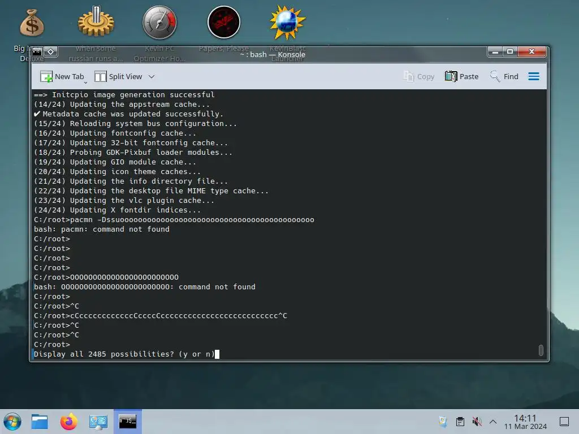Toggle keep-above diamond button in titlebar
This screenshot has height=434, width=579.
[51, 51]
